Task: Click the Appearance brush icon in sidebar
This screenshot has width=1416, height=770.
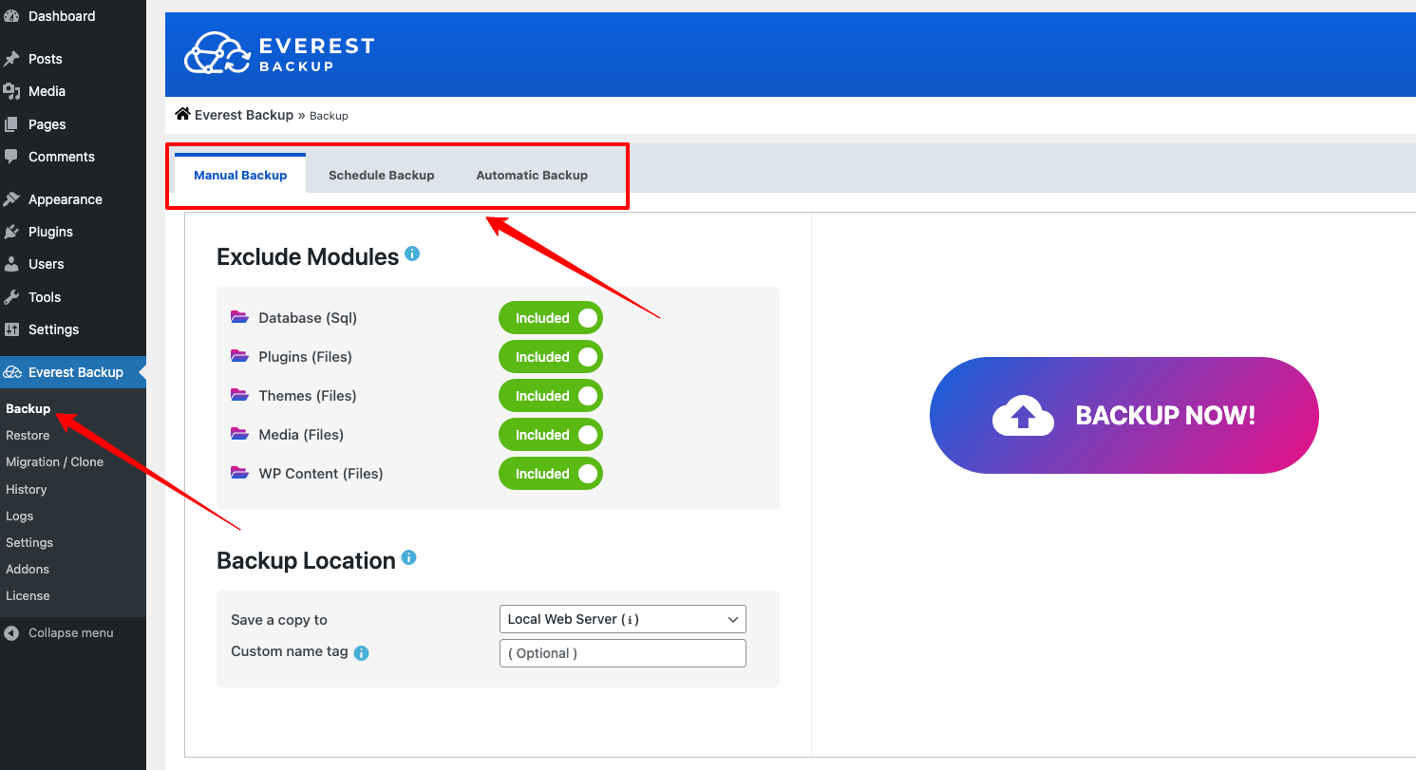Action: pyautogui.click(x=11, y=199)
